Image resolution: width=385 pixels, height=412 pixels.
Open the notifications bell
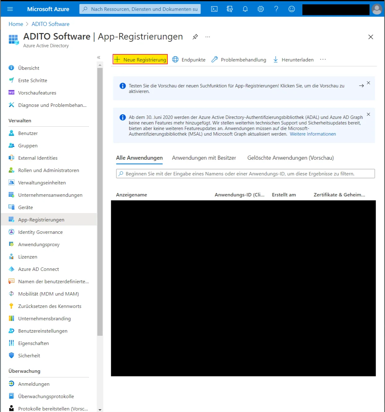[x=245, y=9]
